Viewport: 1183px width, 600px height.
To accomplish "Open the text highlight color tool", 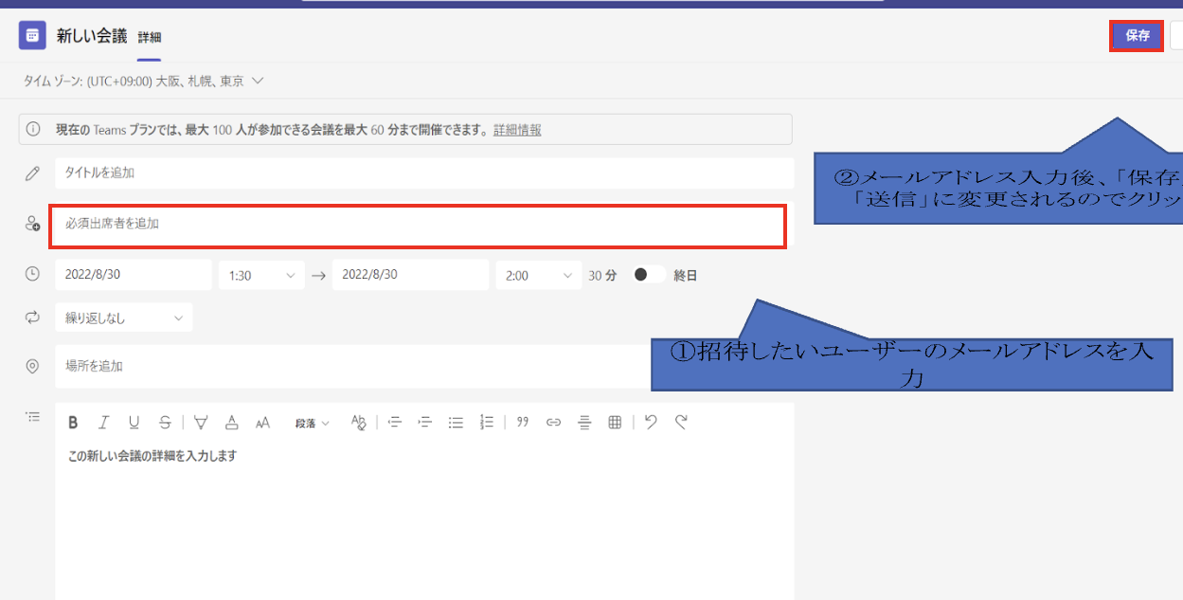I will tap(201, 423).
